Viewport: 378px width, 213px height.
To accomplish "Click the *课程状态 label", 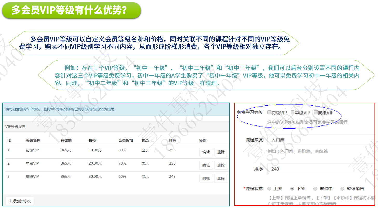I will (x=253, y=189).
